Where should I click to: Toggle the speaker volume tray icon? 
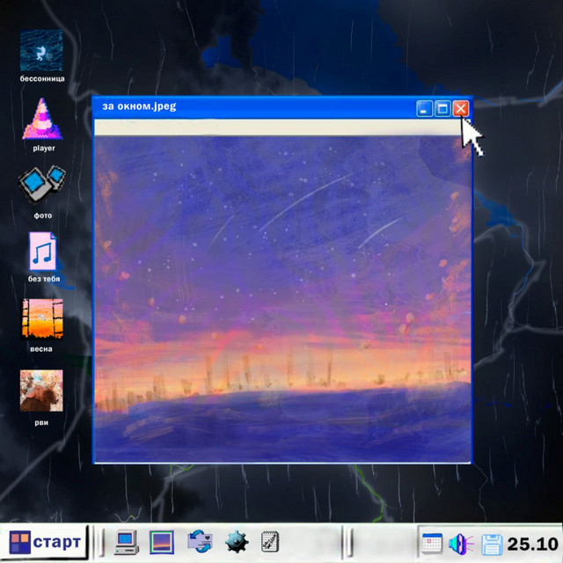(x=460, y=543)
